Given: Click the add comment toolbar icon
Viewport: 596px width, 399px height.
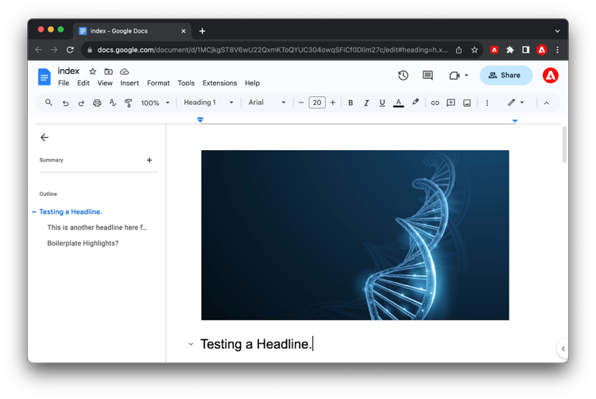Looking at the screenshot, I should pyautogui.click(x=451, y=103).
